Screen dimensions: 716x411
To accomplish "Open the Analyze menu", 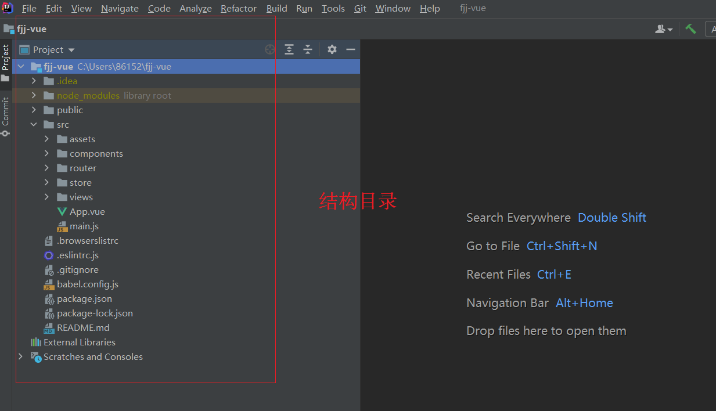I will click(196, 9).
